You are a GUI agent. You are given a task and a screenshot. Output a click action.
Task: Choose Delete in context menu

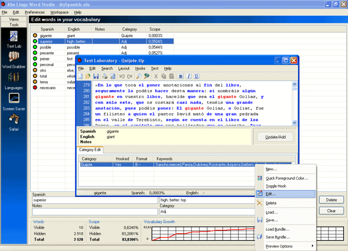286,203
